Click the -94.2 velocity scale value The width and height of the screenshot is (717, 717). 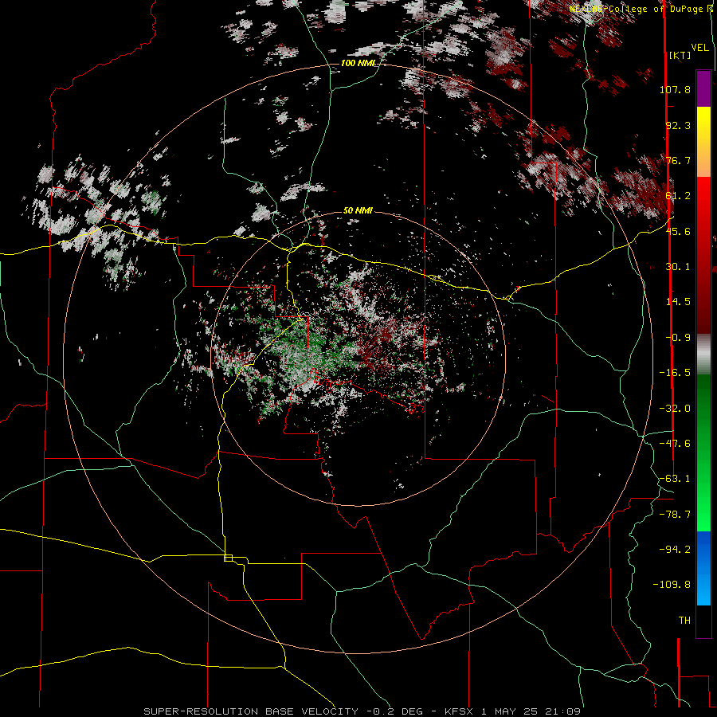pos(675,549)
